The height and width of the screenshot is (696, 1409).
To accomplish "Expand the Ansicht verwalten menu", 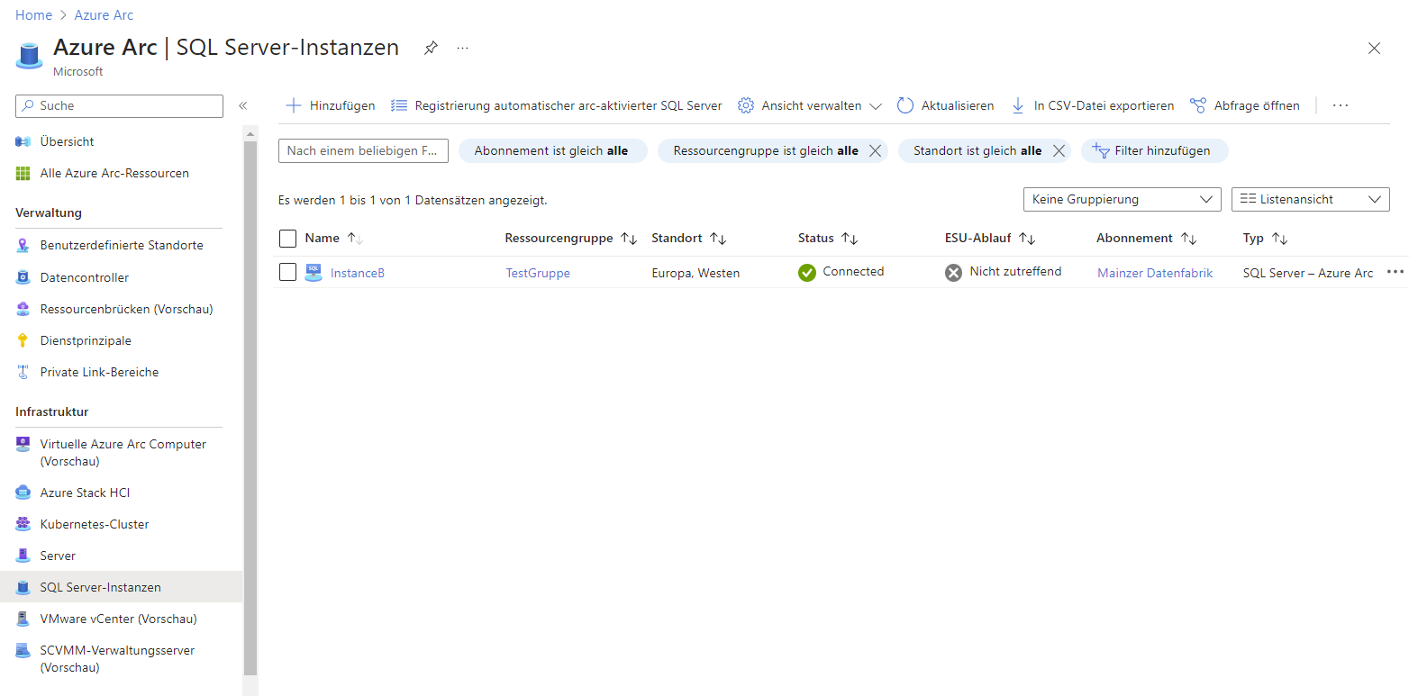I will click(x=810, y=105).
